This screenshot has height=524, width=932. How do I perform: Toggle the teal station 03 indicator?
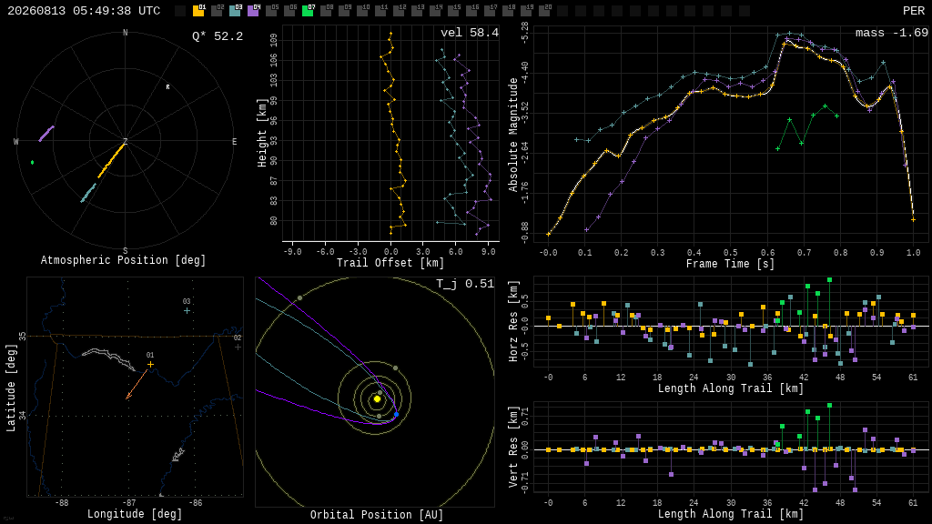(x=235, y=11)
